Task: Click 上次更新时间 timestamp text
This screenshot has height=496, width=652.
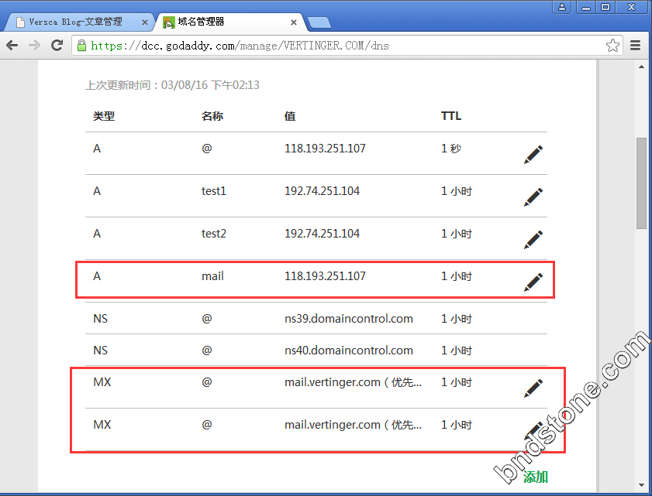Action: tap(173, 85)
